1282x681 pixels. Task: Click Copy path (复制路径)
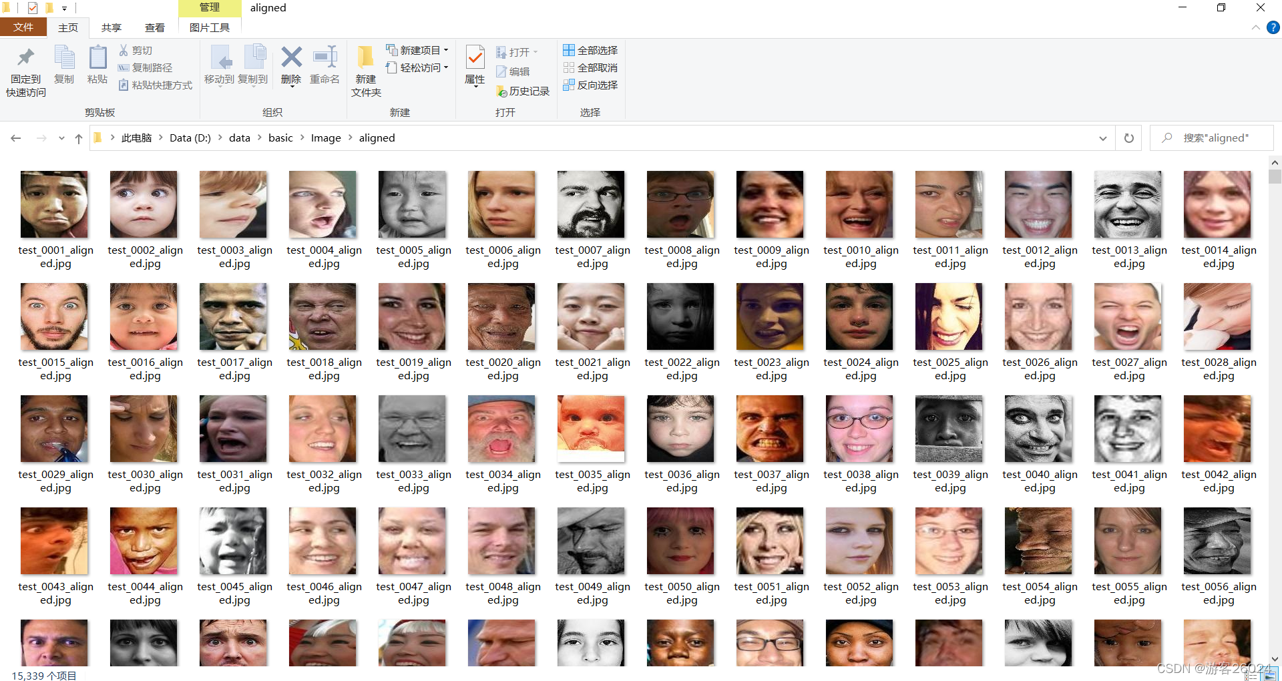coord(145,67)
